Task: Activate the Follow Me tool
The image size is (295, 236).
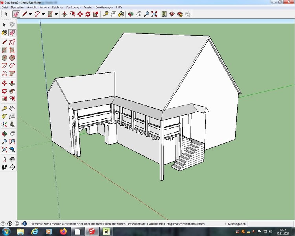Action: pyautogui.click(x=12, y=91)
